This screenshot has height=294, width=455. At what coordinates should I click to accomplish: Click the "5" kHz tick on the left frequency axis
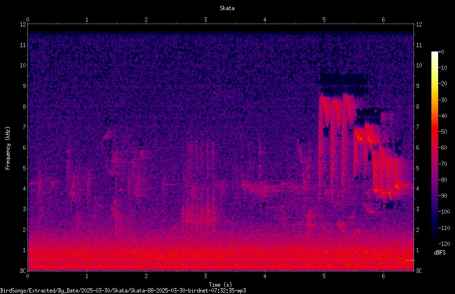point(25,168)
